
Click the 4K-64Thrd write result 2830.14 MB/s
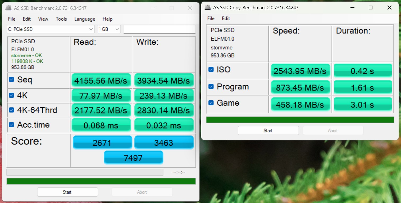pyautogui.click(x=164, y=110)
